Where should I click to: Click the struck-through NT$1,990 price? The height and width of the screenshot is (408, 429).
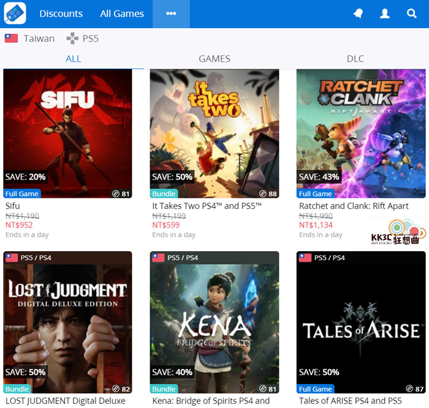click(x=316, y=216)
